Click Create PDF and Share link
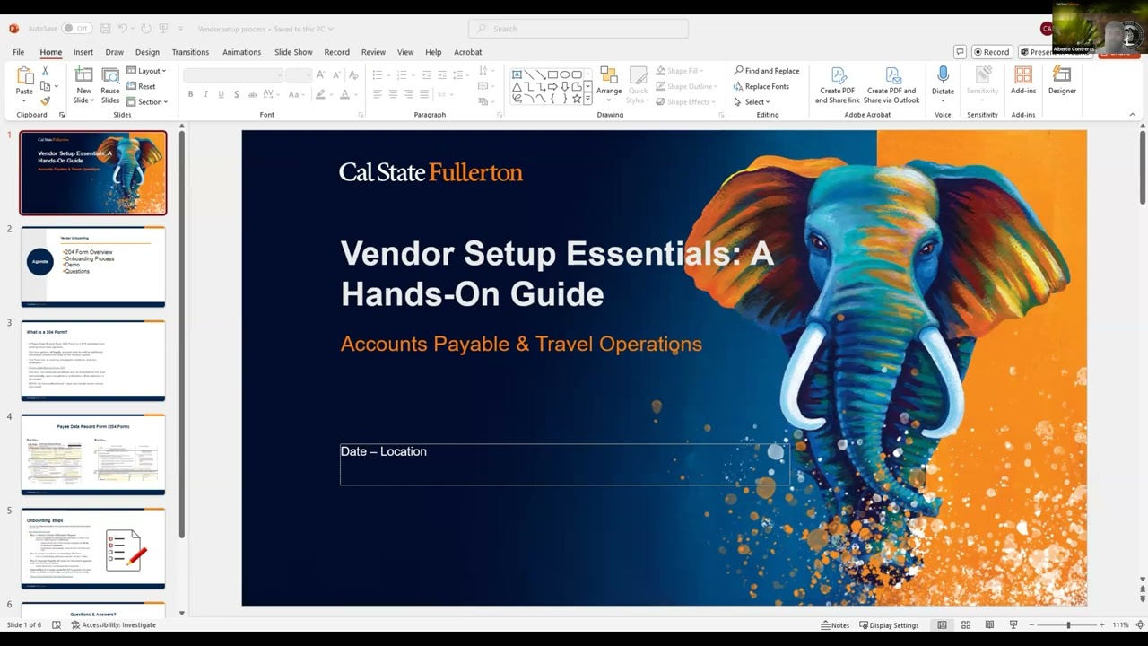 [837, 85]
